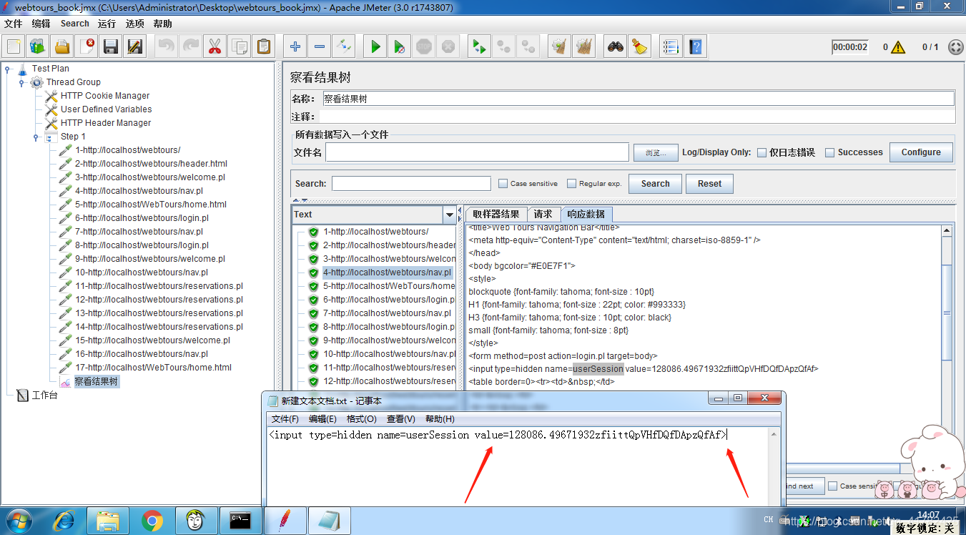The image size is (966, 535).
Task: Select the 4-http://localhost/webtours/nav.pl result
Action: pyautogui.click(x=387, y=273)
